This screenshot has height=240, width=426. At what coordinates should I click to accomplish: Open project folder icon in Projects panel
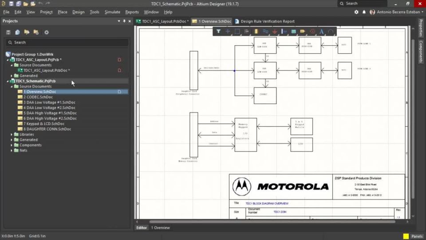point(27,32)
